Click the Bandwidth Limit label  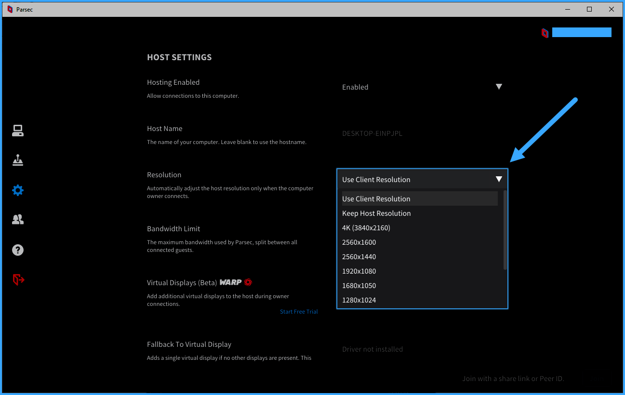click(173, 229)
